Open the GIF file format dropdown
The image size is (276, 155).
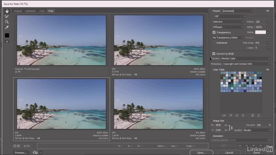coord(230,16)
